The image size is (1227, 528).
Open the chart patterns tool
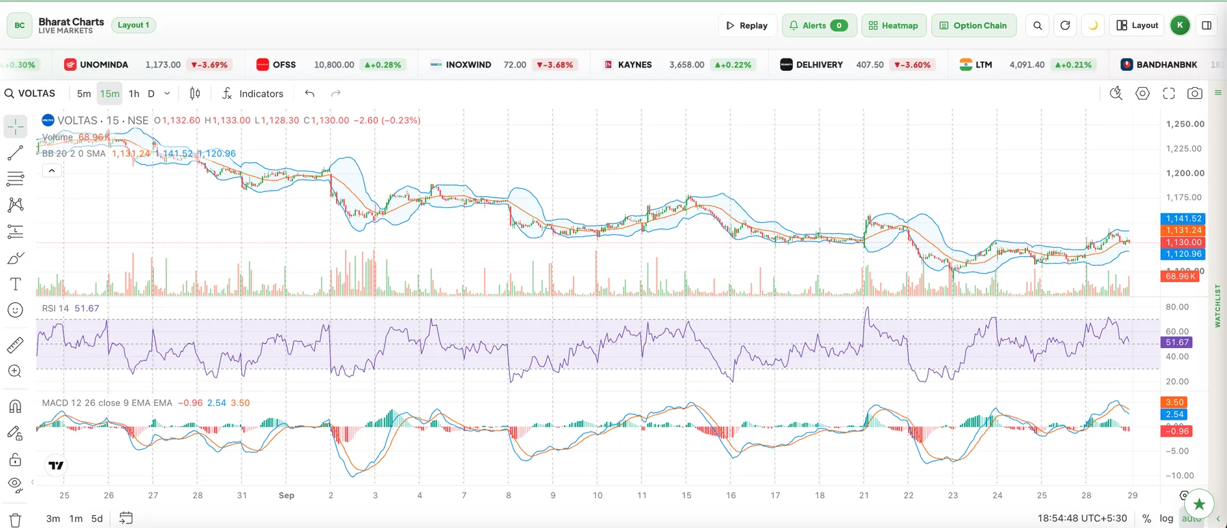(x=15, y=205)
